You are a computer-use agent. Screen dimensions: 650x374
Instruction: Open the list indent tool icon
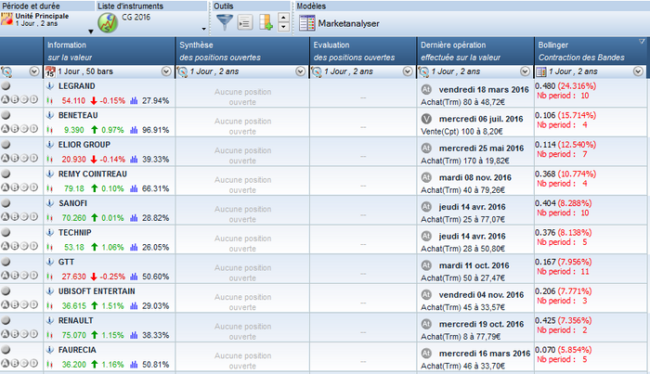245,23
